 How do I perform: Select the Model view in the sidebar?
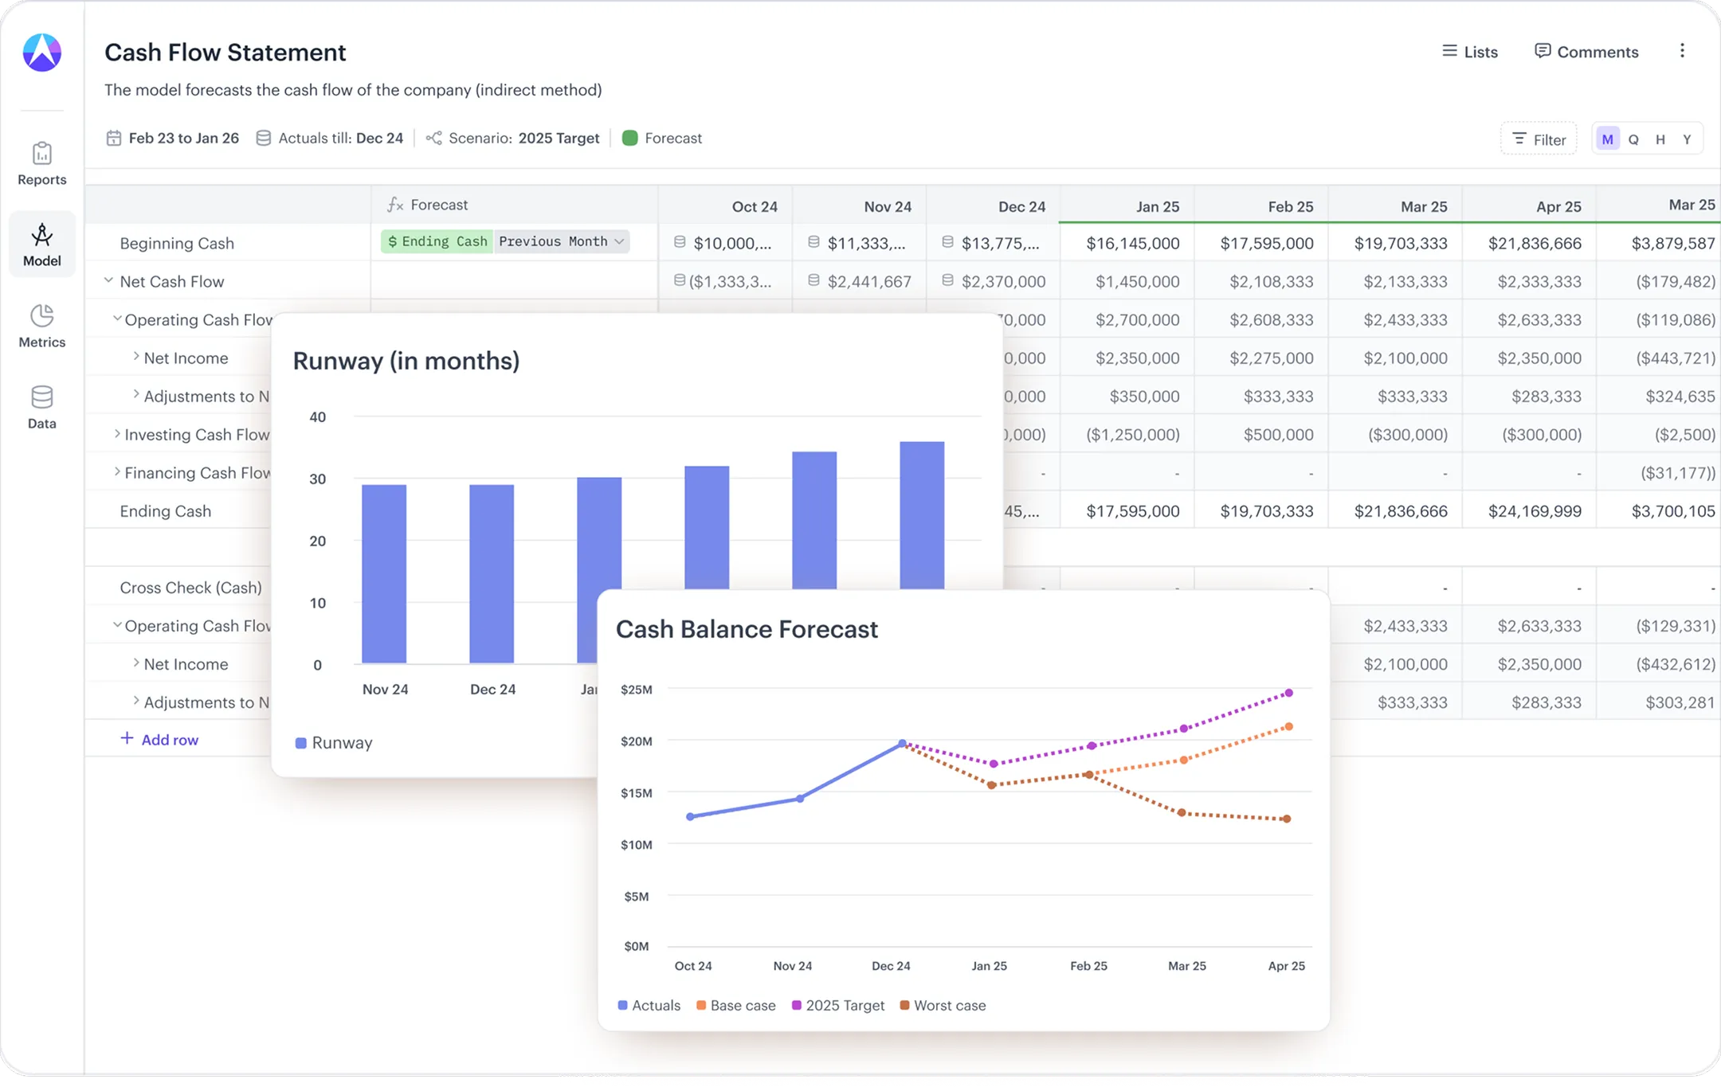click(x=41, y=244)
